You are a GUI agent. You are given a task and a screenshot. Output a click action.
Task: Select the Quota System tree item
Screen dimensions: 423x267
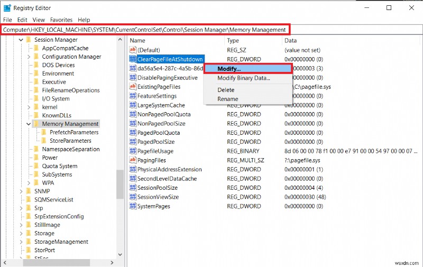[60, 166]
